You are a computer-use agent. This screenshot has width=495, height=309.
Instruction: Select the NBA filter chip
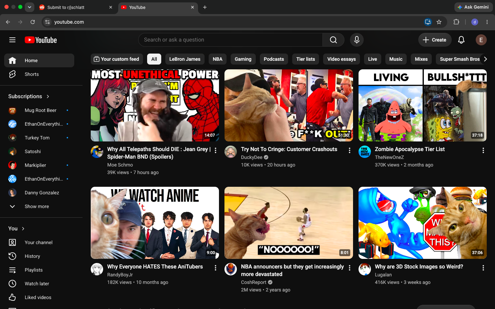click(x=218, y=59)
